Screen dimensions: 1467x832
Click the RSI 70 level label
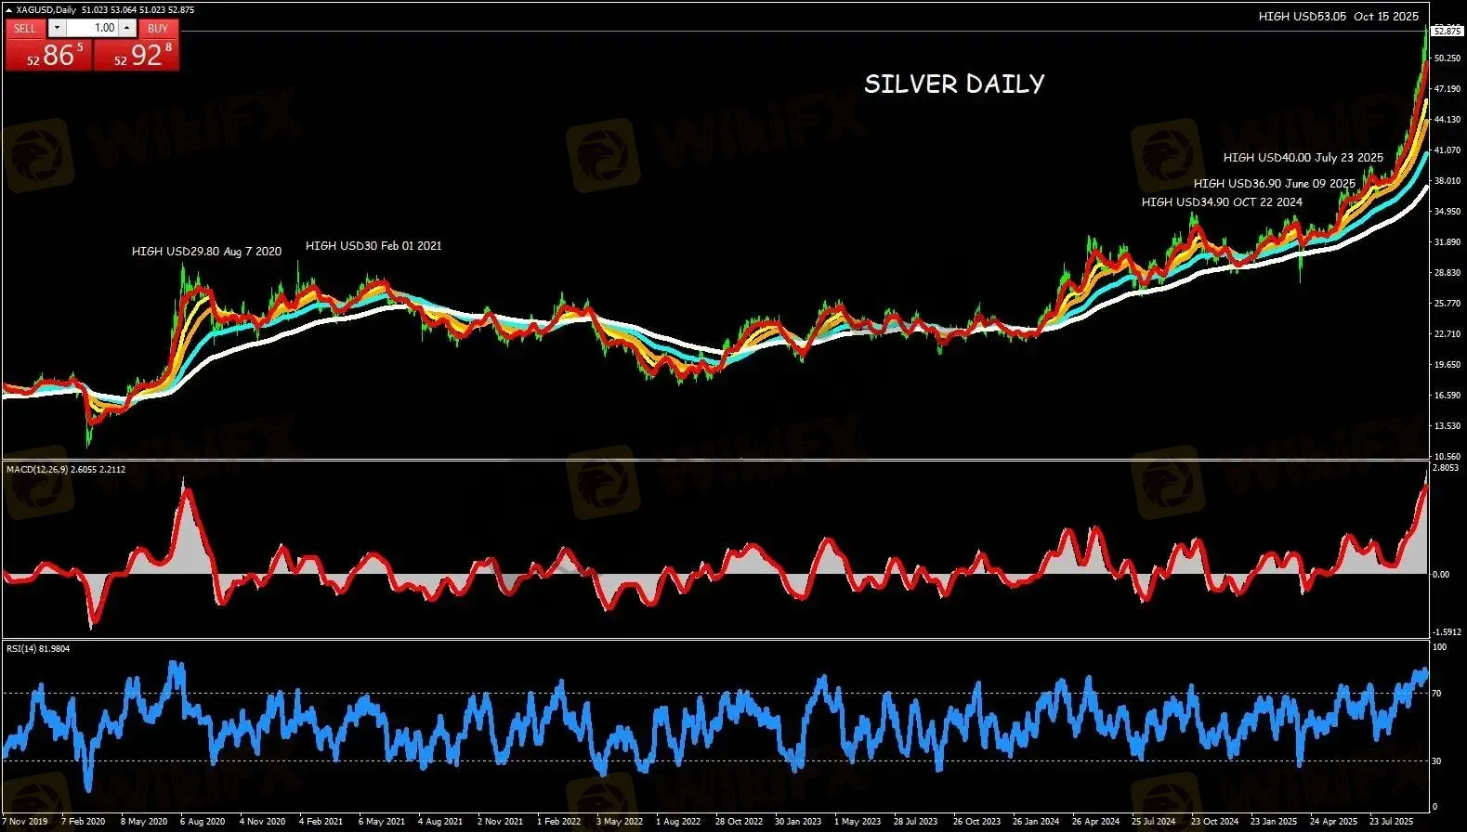point(1438,694)
